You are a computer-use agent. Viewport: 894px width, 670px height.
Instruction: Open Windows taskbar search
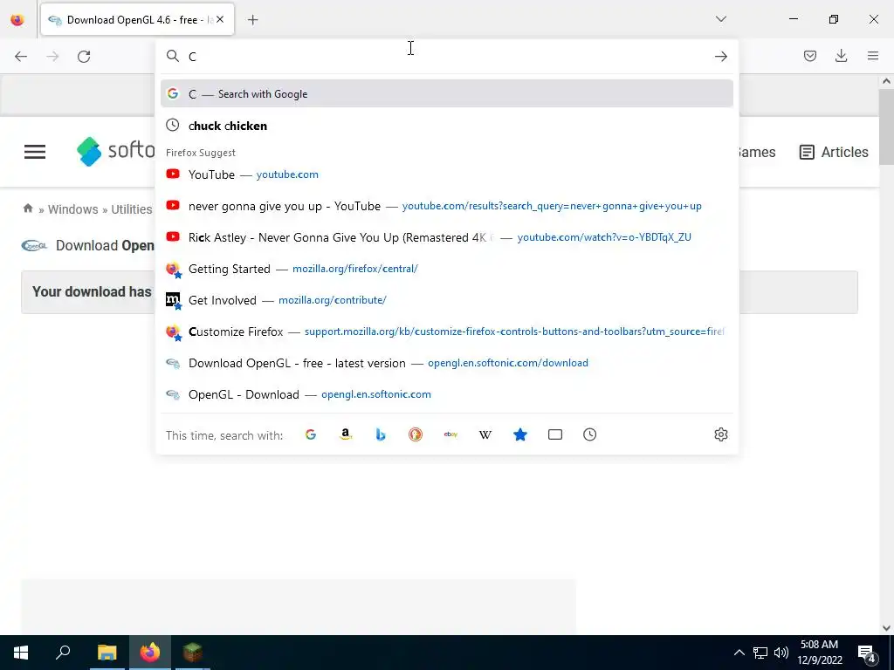click(x=63, y=653)
